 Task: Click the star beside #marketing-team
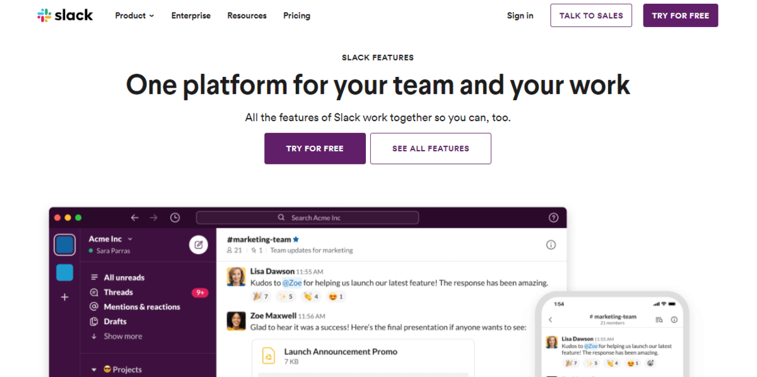(x=296, y=240)
